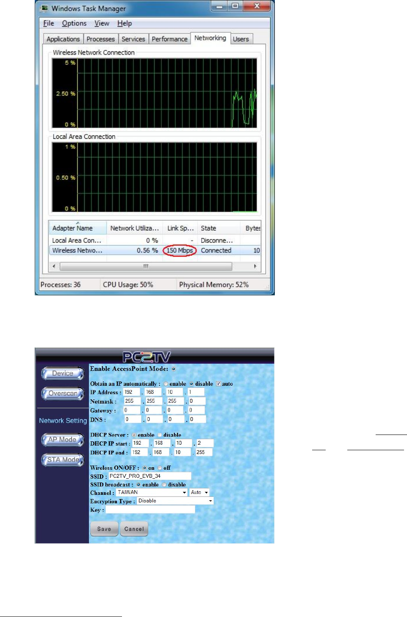Select disable for Obtain an IP automatically
This screenshot has height=617, width=407.
(x=191, y=384)
